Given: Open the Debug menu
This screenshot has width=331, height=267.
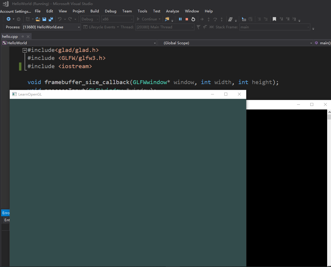Looking at the screenshot, I should coord(111,11).
